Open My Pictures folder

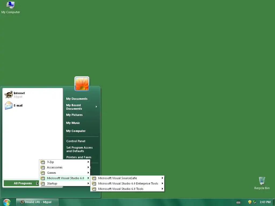[74, 115]
